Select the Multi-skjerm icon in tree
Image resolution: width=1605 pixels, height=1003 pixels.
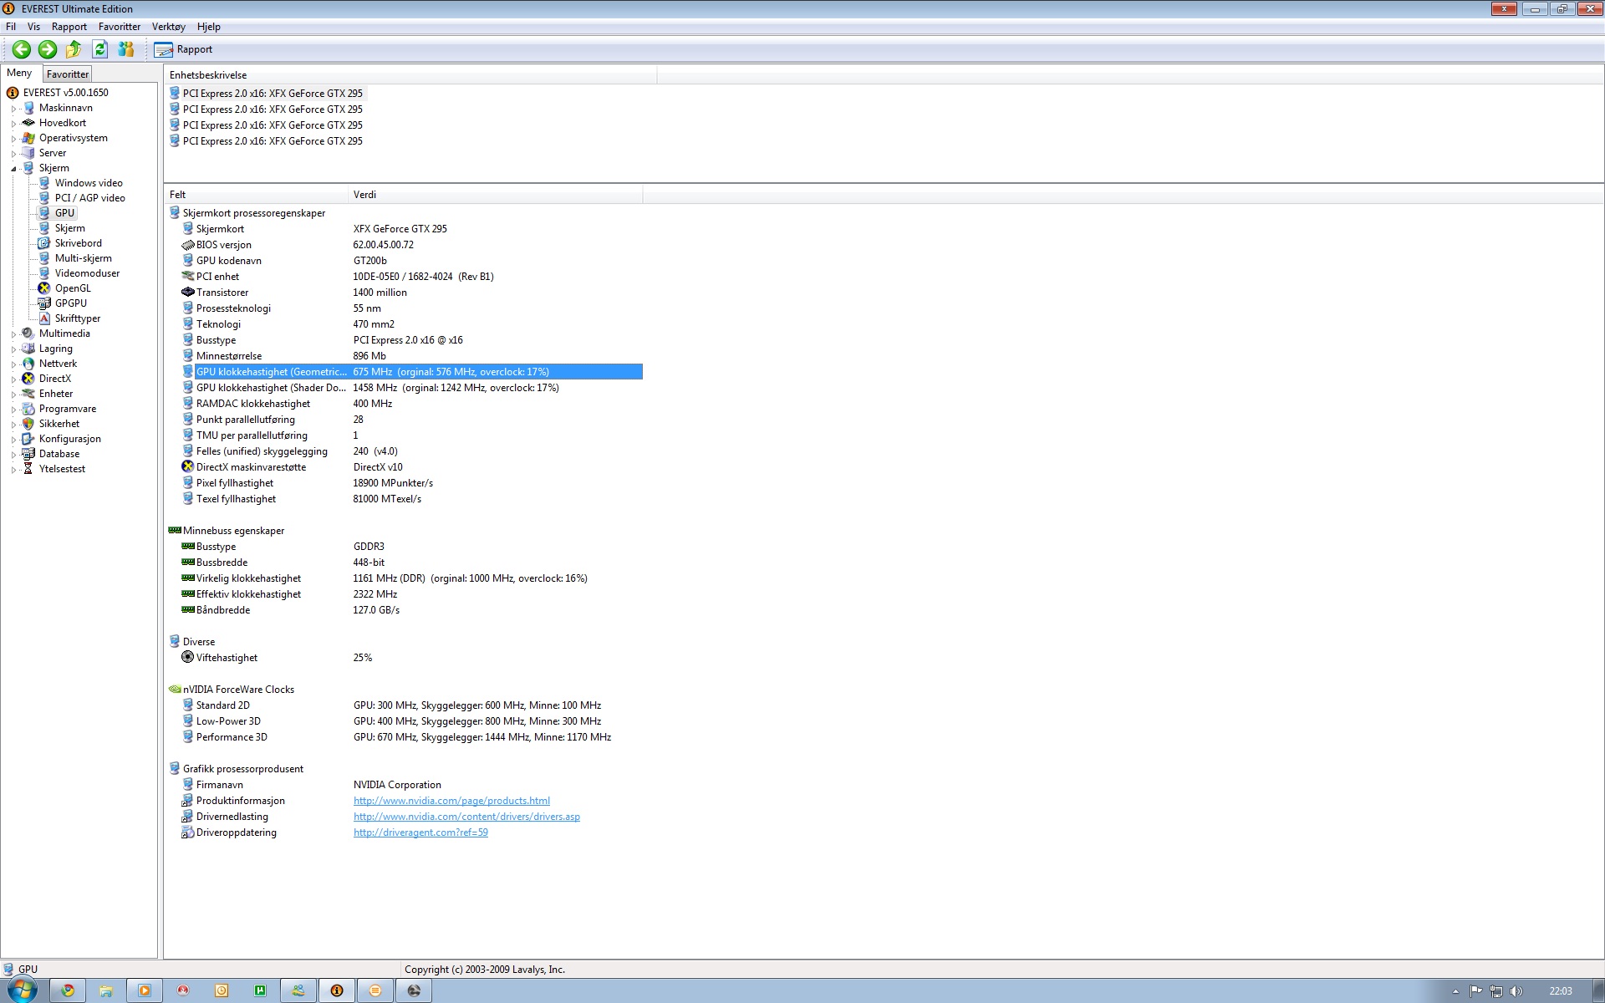[44, 258]
